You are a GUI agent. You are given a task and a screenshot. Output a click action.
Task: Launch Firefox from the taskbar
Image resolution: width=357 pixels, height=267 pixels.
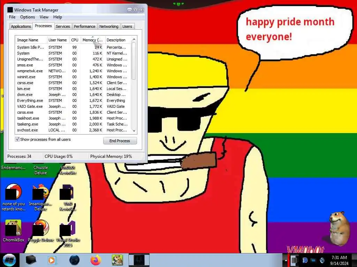click(x=96, y=260)
